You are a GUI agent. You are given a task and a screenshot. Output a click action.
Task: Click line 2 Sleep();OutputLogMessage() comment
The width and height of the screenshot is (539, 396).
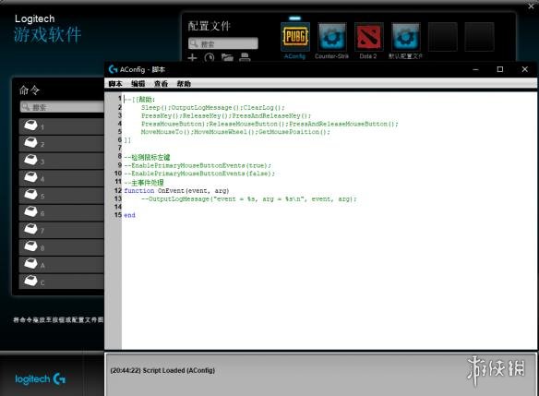click(x=213, y=107)
